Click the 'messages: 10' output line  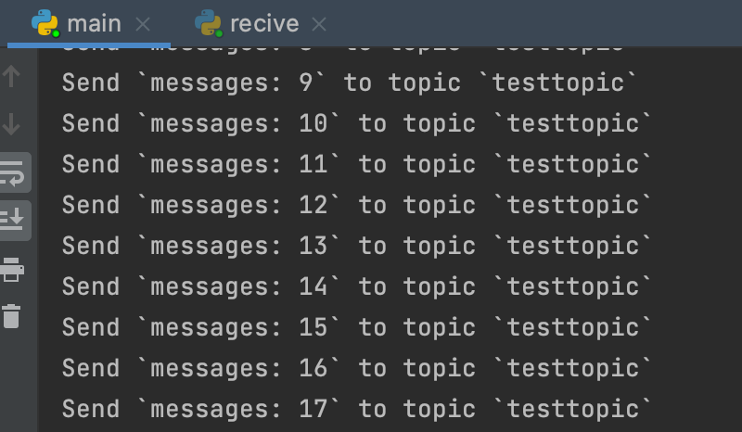point(357,124)
